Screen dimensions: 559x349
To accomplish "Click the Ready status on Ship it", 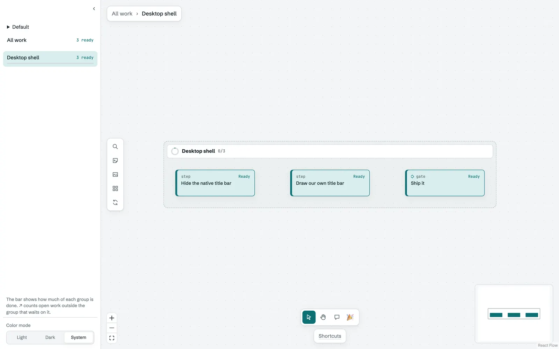I will [474, 177].
